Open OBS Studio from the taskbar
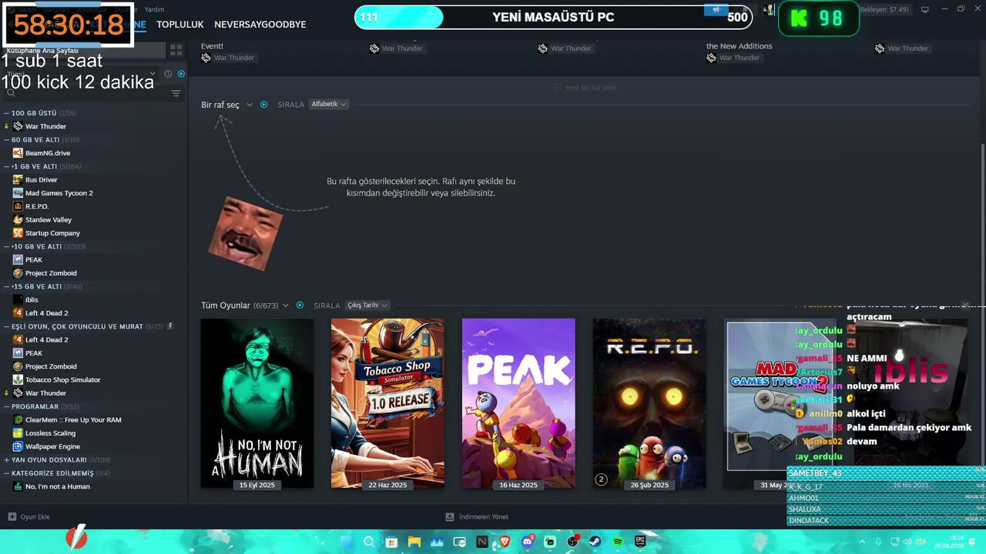The width and height of the screenshot is (986, 554). [x=572, y=542]
